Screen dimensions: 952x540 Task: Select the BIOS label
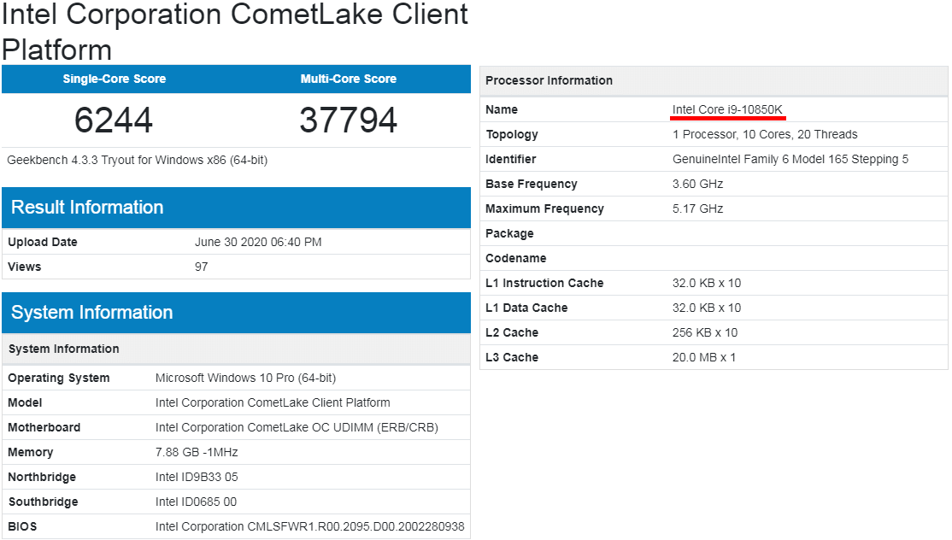tap(22, 526)
